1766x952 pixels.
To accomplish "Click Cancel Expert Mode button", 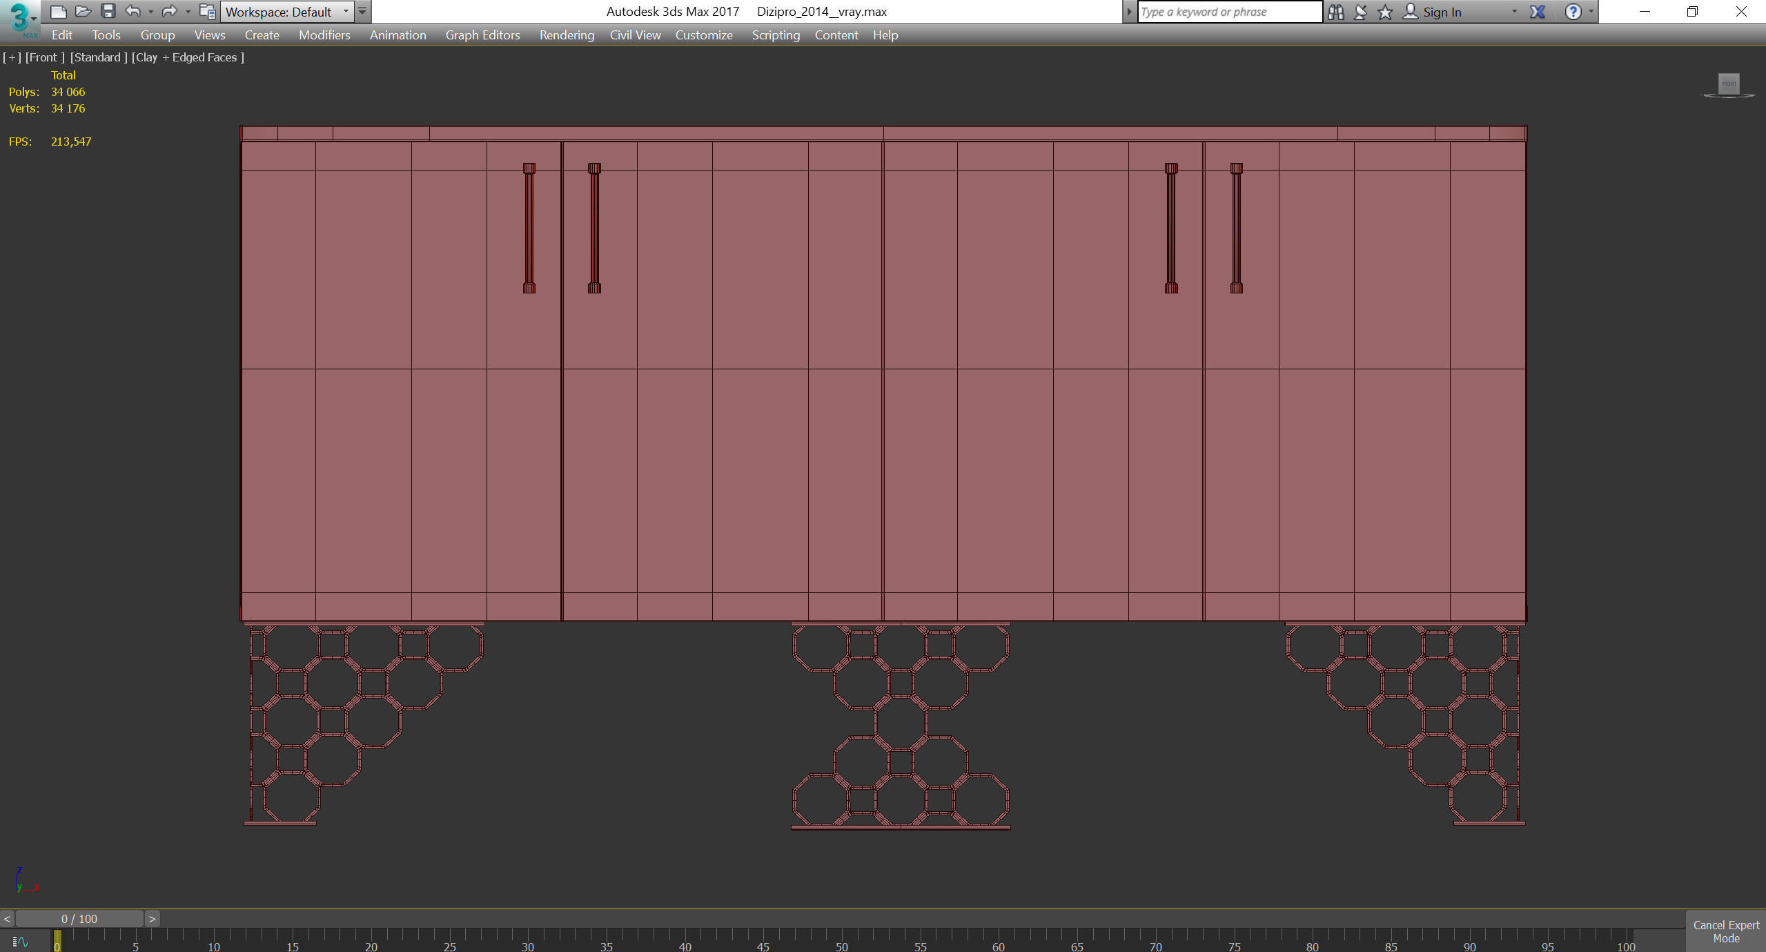I will tap(1725, 931).
